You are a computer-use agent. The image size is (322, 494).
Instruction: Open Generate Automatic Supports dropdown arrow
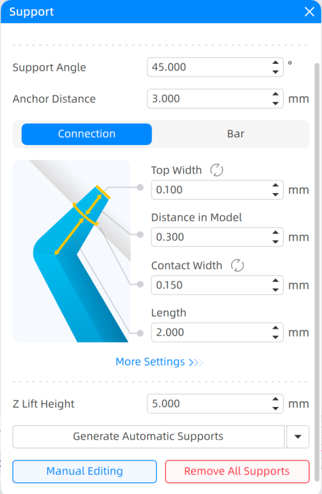coord(298,437)
